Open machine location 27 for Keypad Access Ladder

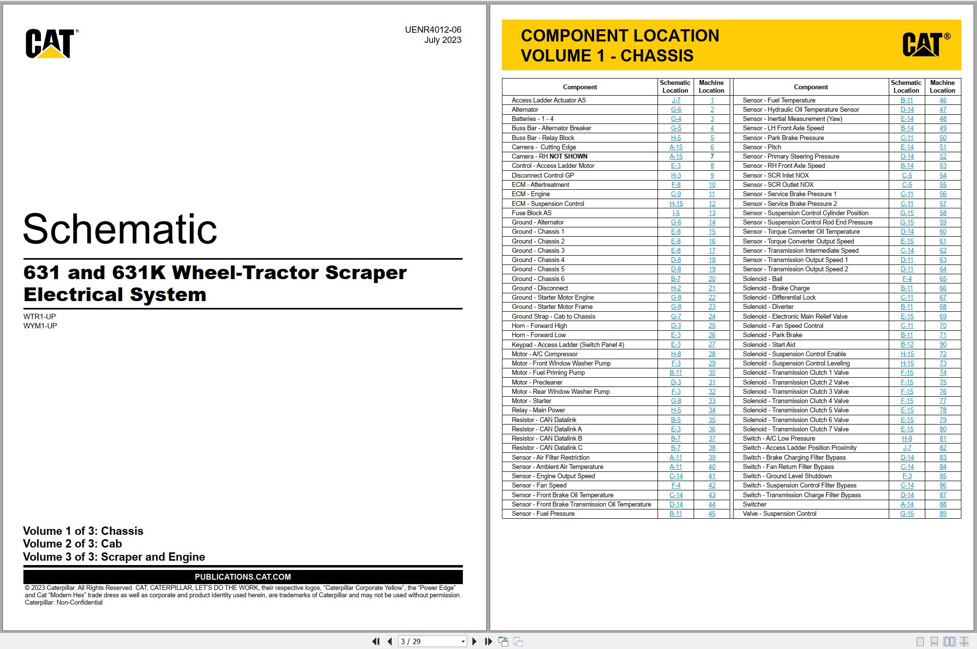tap(712, 345)
